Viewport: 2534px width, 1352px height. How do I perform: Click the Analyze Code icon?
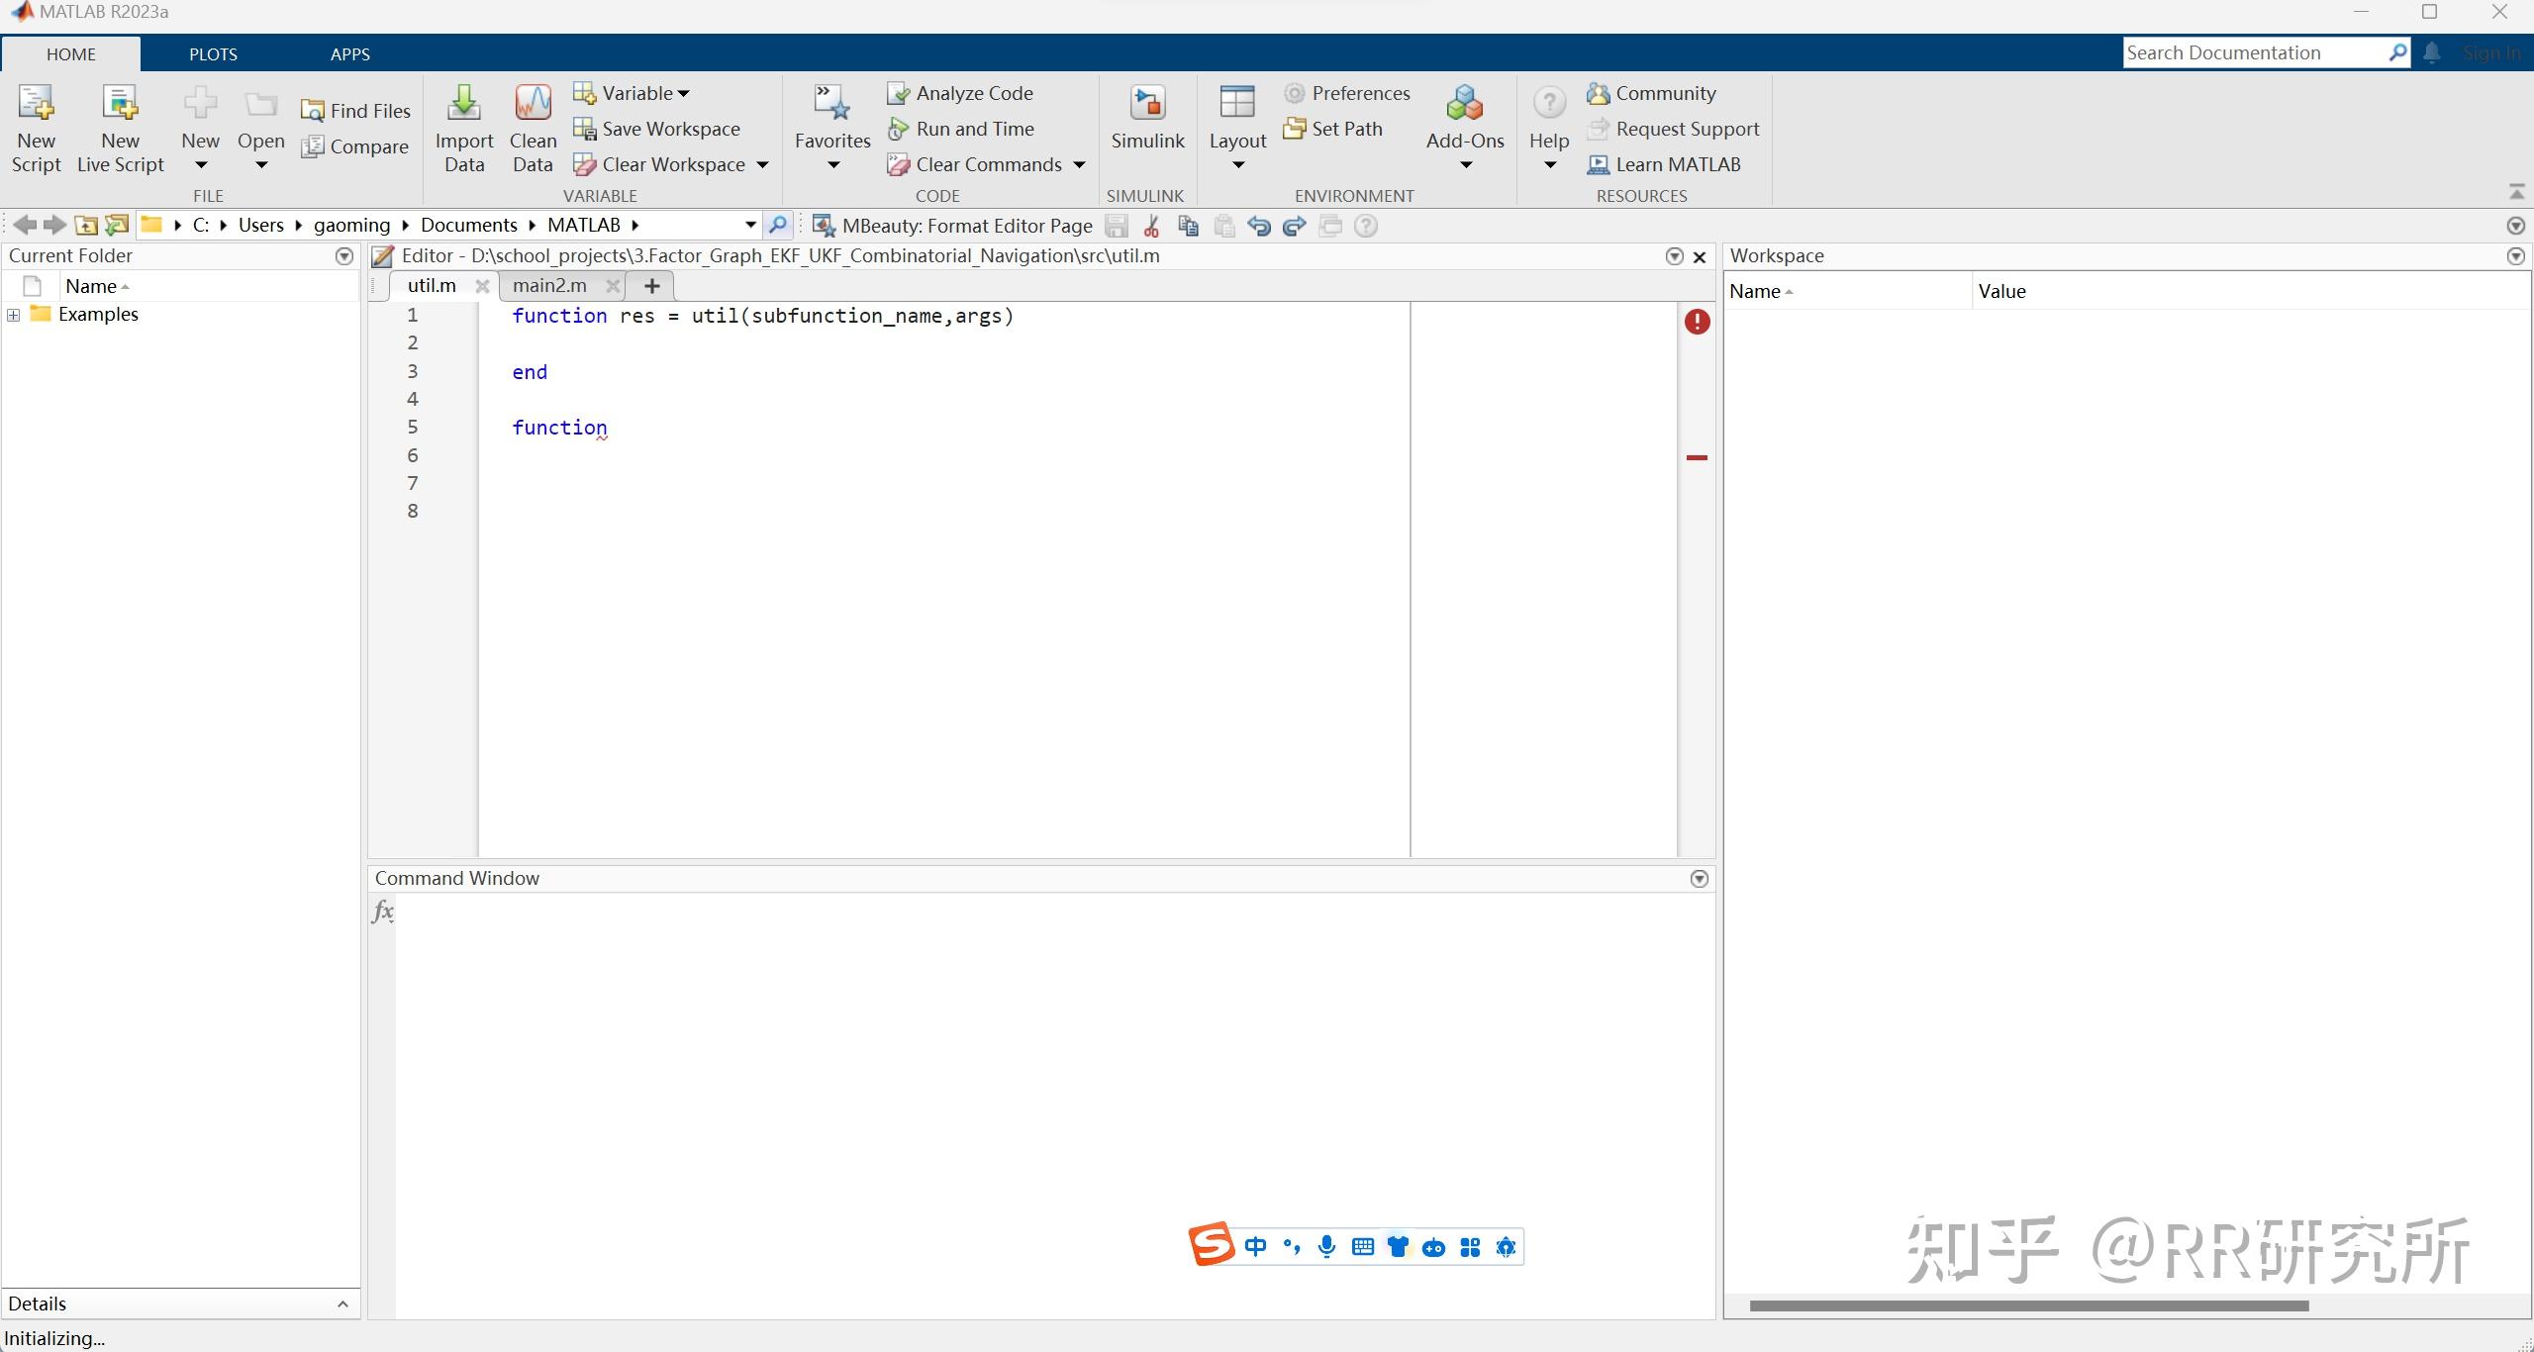pyautogui.click(x=898, y=93)
